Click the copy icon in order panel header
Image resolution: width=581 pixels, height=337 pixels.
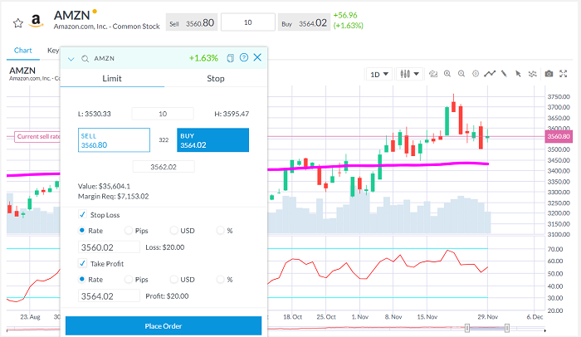pyautogui.click(x=231, y=58)
